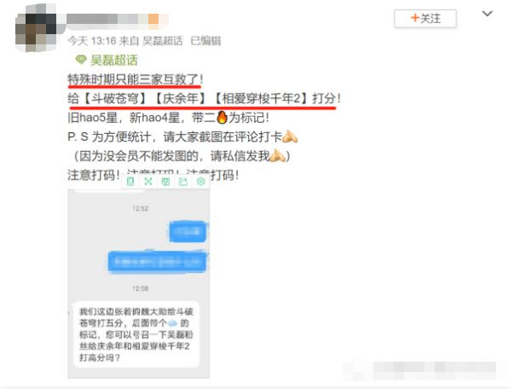Click the long blurred blue chat bubble
Image resolution: width=514 pixels, height=389 pixels.
coord(158,261)
